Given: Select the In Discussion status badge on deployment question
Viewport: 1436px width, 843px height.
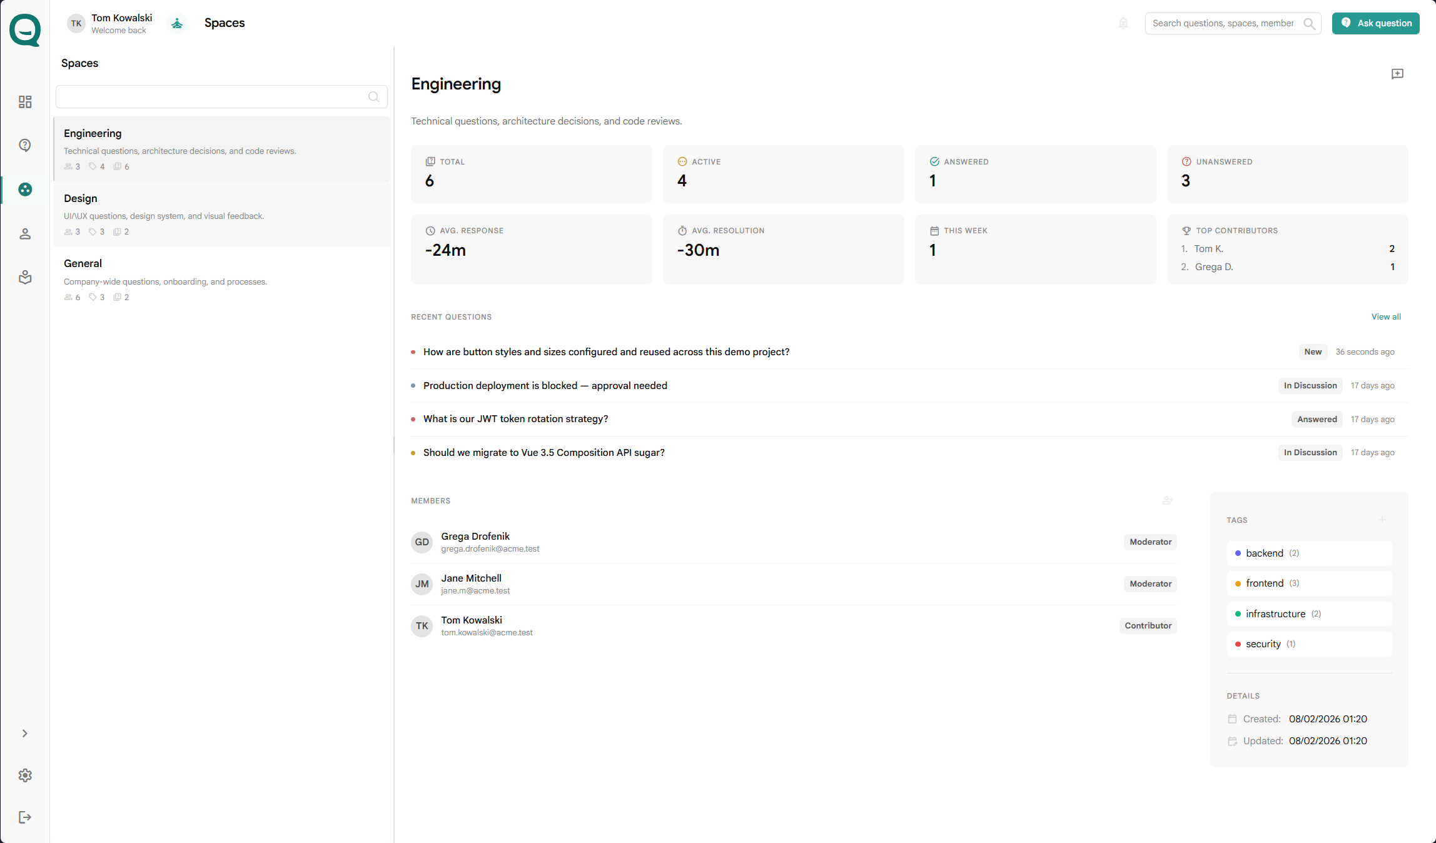Looking at the screenshot, I should coord(1310,385).
